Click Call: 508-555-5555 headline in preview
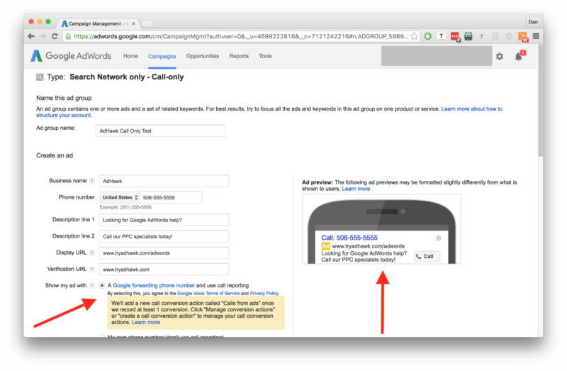The image size is (567, 371). tap(349, 238)
